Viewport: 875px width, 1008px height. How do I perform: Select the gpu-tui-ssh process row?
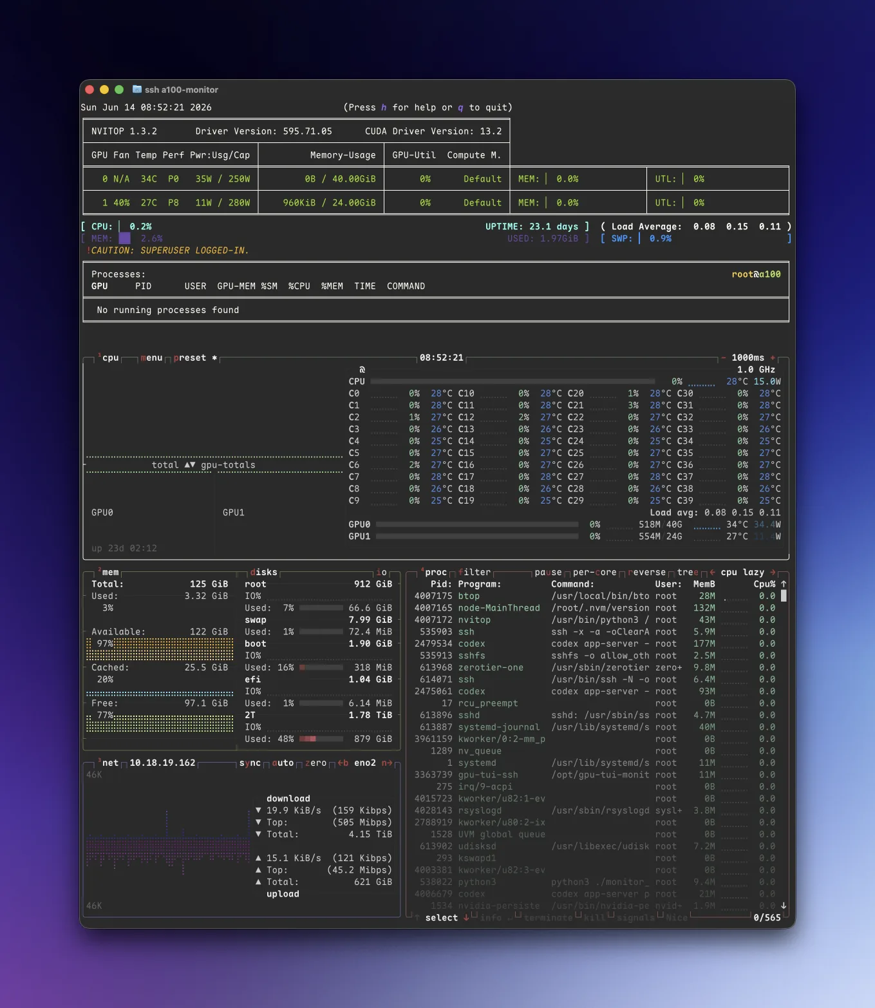coord(595,774)
